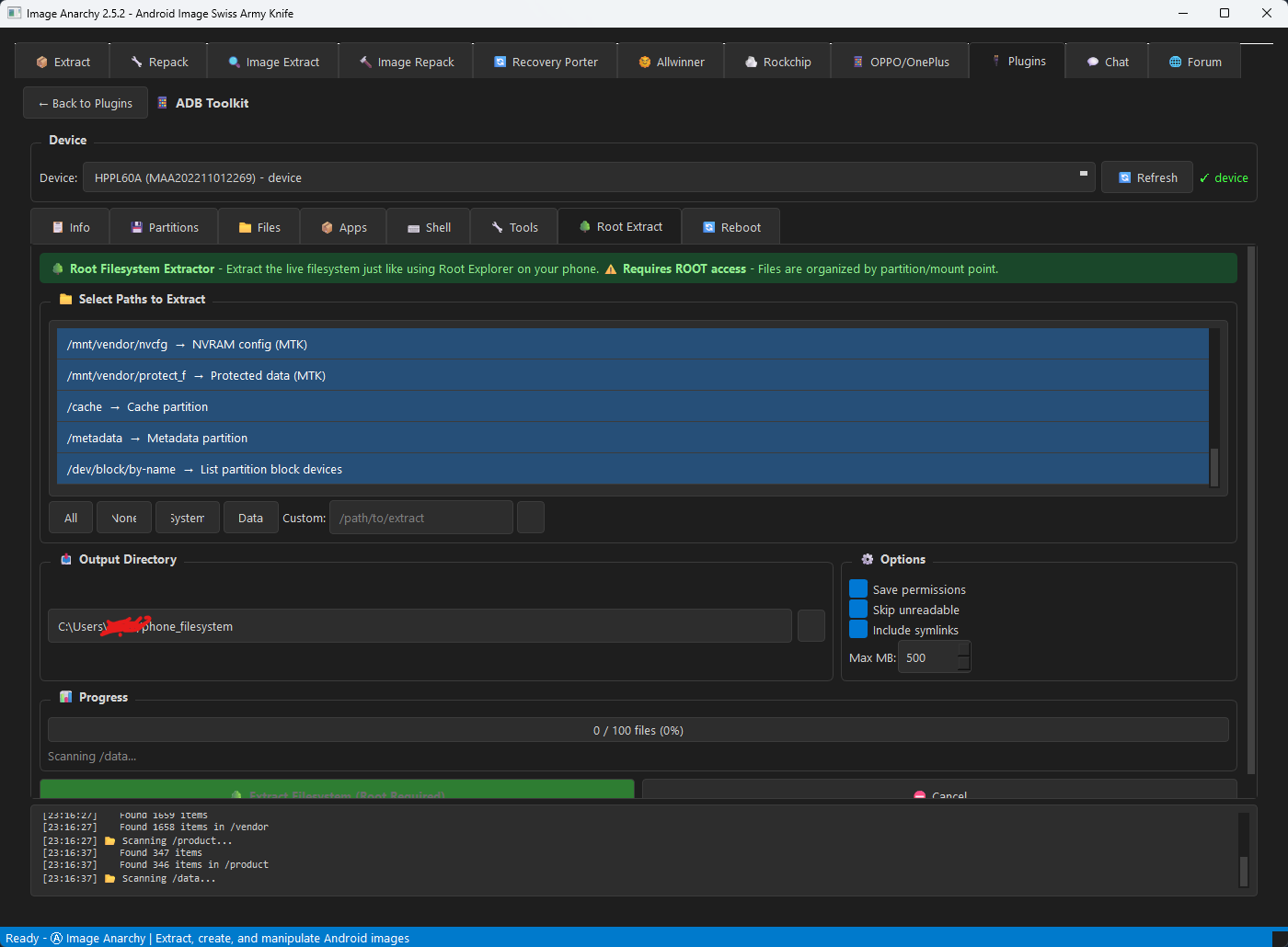Viewport: 1288px width, 947px height.
Task: Click the browse button beside the Custom path field
Action: point(531,517)
